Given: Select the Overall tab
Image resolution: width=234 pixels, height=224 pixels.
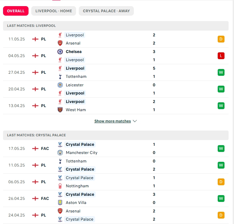Looking at the screenshot, I should pos(16,11).
